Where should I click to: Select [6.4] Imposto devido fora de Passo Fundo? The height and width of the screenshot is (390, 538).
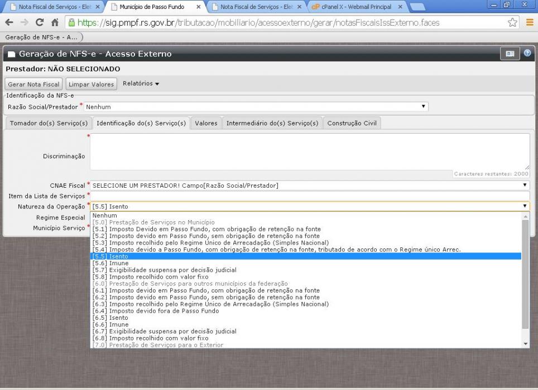click(306, 311)
